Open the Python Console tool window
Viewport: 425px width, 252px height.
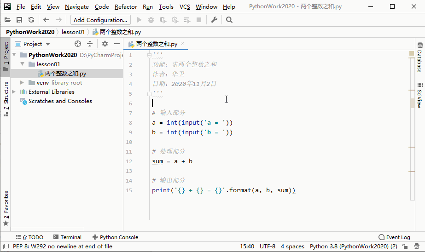[x=115, y=237]
